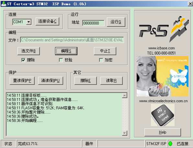Click the 置读保护P button
The width and height of the screenshot is (193, 148).
[22, 81]
